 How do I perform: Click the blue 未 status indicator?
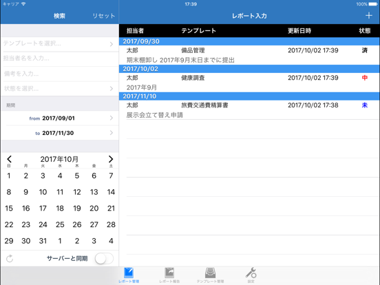point(364,105)
